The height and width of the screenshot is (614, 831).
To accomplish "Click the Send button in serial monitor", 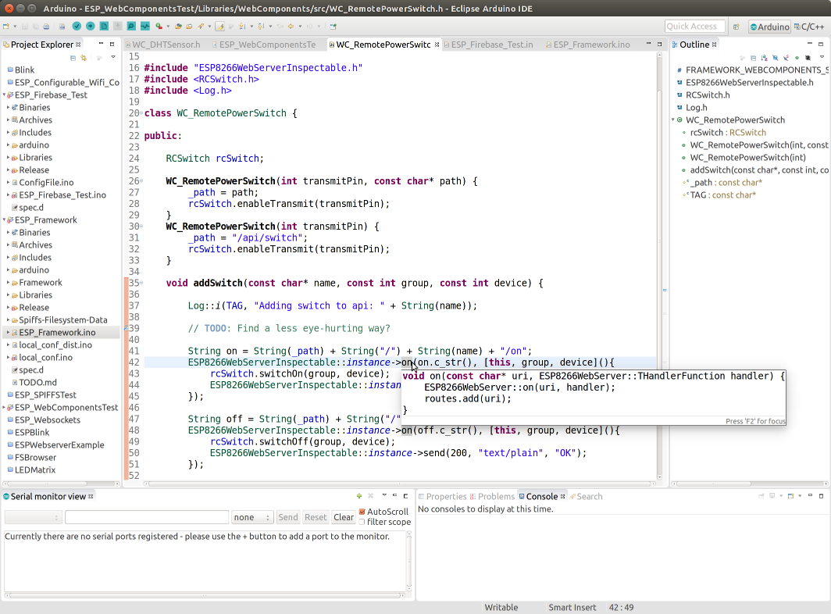I will pos(287,517).
